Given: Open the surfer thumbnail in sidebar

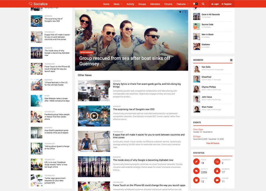Looking at the screenshot, I should coord(36,101).
